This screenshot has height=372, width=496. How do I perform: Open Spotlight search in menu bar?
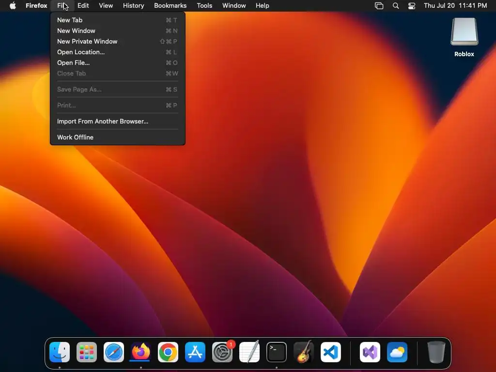[x=396, y=6]
